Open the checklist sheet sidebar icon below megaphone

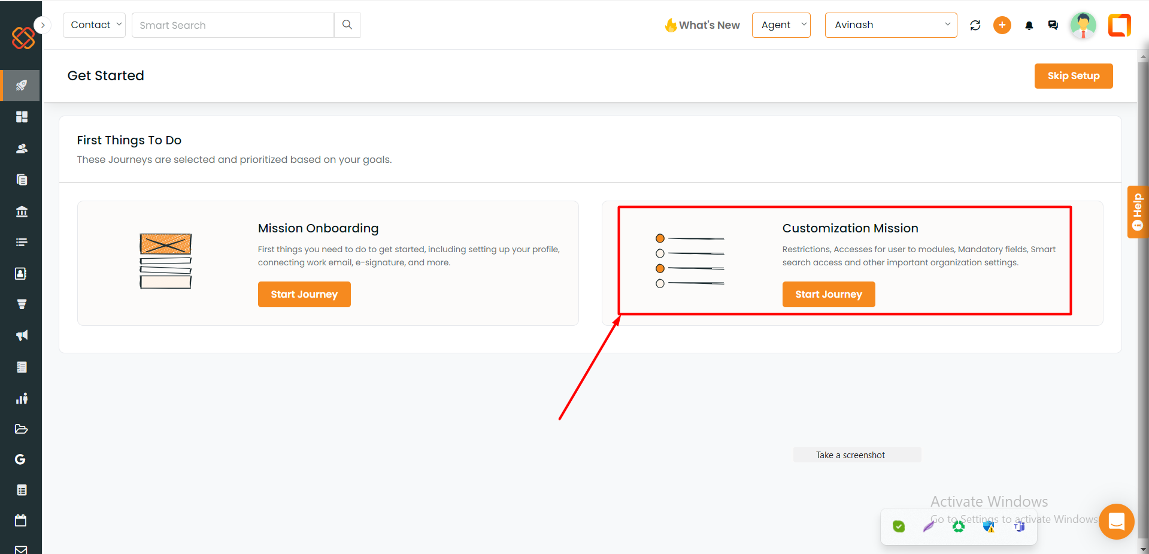[x=22, y=367]
